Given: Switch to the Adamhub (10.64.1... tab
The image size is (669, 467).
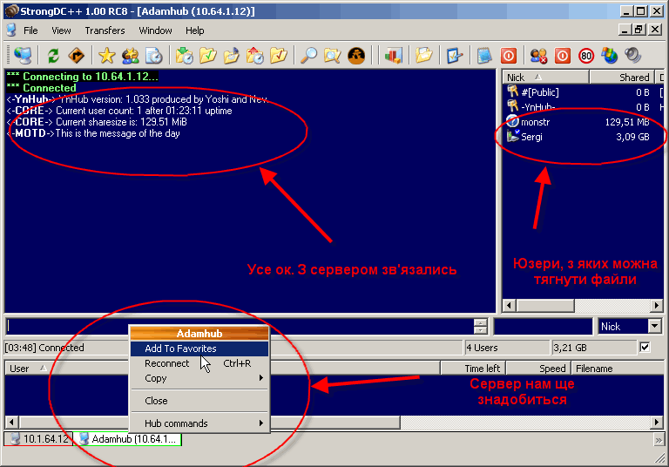Looking at the screenshot, I should (x=127, y=439).
